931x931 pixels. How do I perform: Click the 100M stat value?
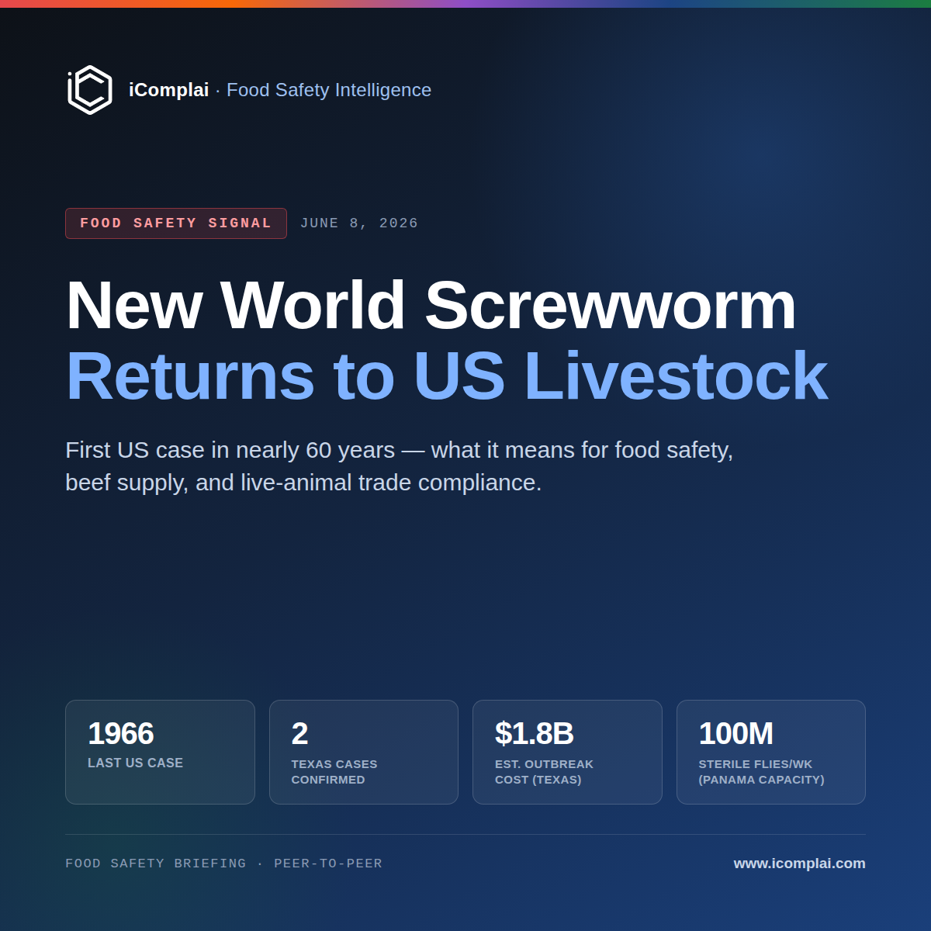point(736,733)
